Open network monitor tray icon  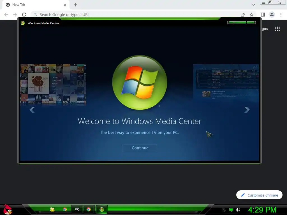[231, 210]
